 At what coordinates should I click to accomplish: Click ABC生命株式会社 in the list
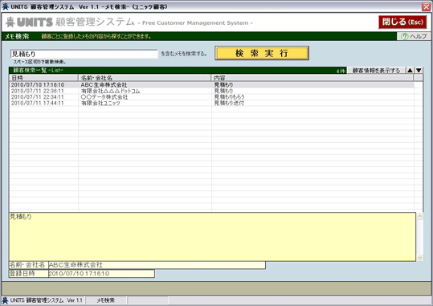pos(104,85)
